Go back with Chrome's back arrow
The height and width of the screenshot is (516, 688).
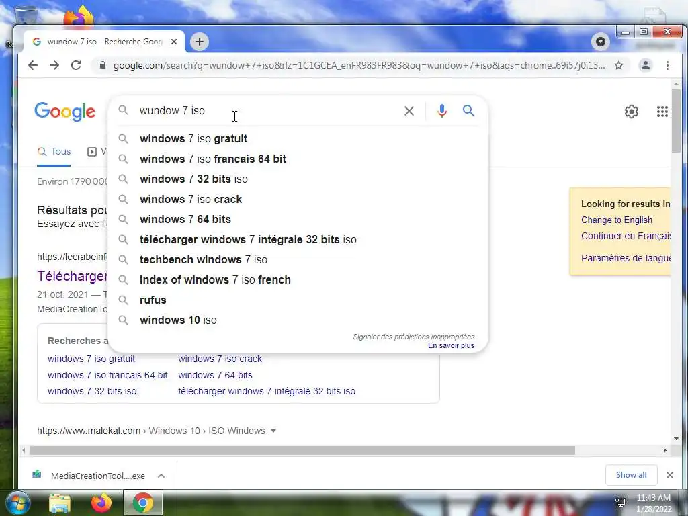pyautogui.click(x=33, y=65)
